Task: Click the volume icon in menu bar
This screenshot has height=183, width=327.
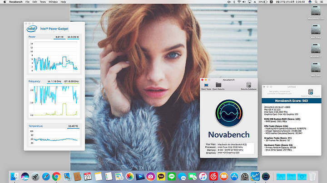Action: [x=244, y=2]
